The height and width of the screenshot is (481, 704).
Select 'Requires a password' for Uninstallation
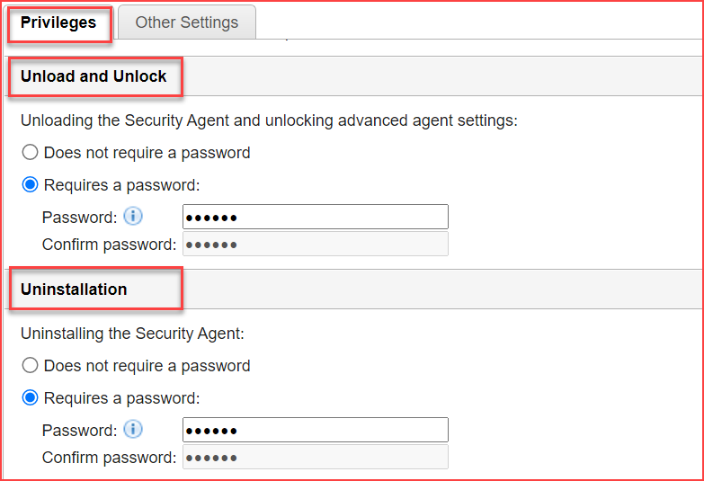[x=31, y=398]
